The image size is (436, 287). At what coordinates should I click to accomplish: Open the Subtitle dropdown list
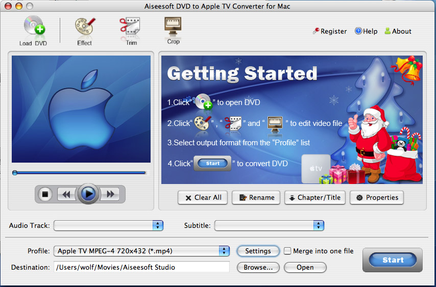[319, 225]
